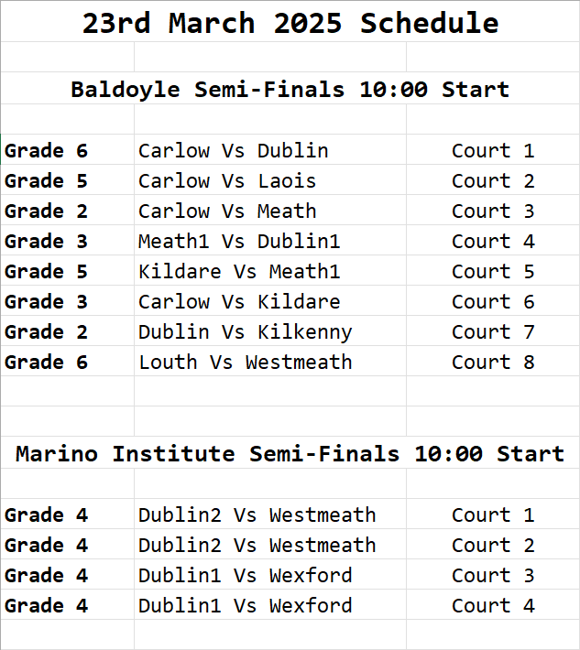This screenshot has height=650, width=580.
Task: Click the Court 7 cell
Action: (x=492, y=331)
